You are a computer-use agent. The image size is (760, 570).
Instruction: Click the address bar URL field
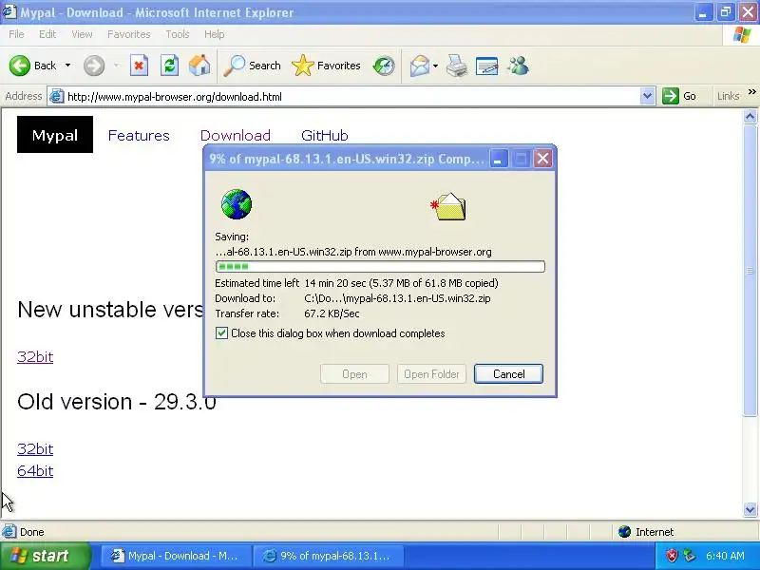351,97
